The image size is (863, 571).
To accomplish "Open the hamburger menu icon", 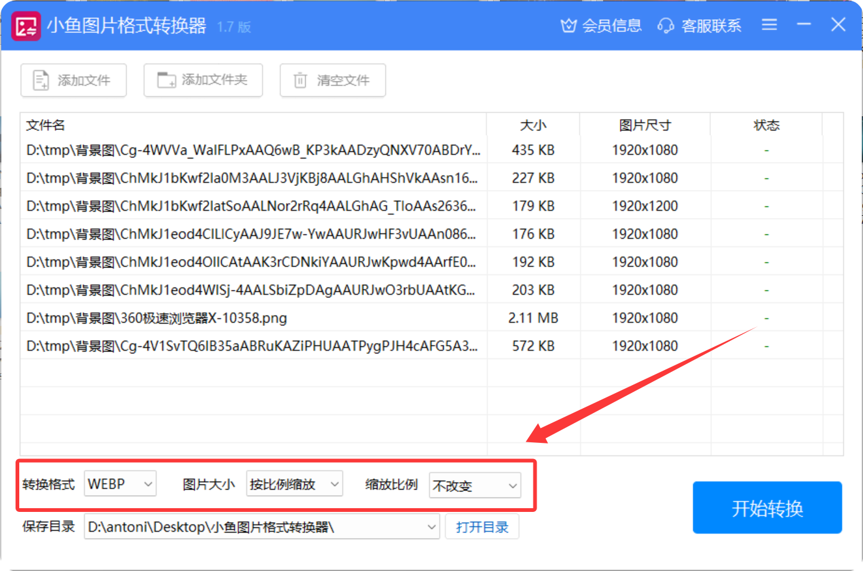I will [769, 25].
